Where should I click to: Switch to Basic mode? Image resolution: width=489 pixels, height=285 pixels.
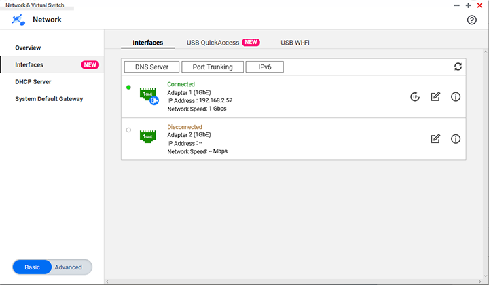33,267
